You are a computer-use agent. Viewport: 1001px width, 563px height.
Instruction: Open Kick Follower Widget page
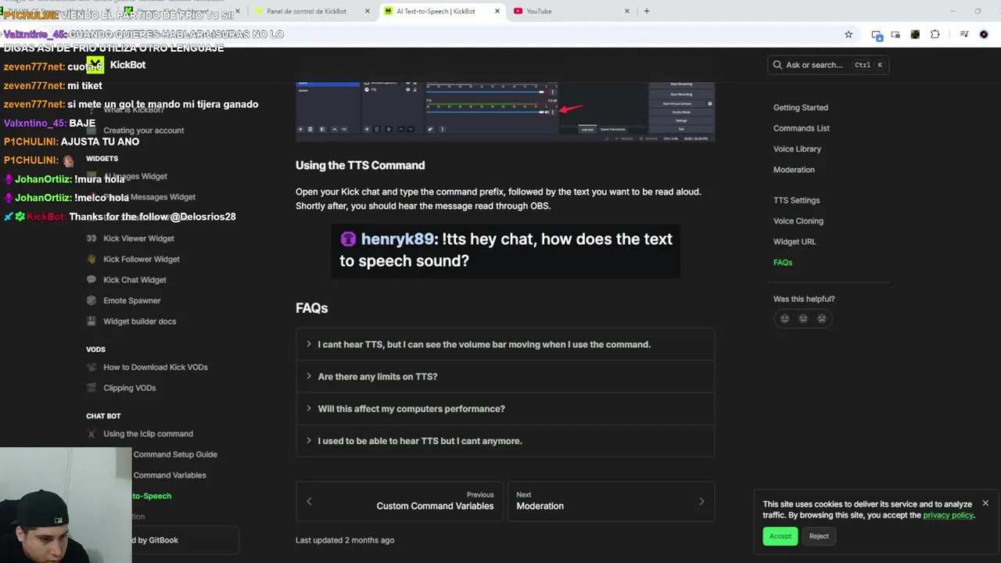point(142,259)
